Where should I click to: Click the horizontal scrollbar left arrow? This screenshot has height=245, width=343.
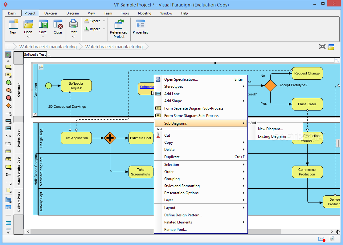tap(28, 231)
